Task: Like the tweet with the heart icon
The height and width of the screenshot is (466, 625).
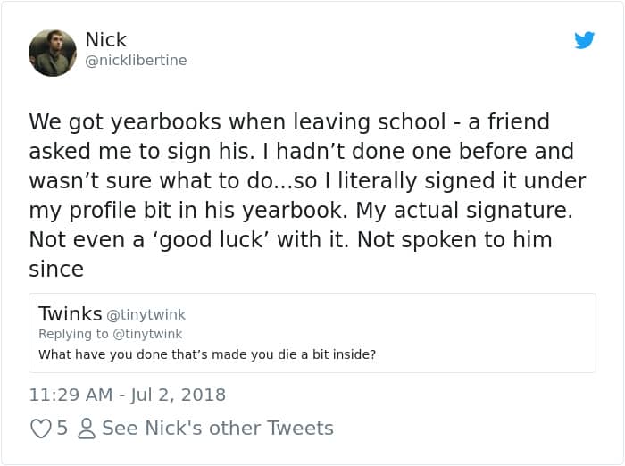Action: [40, 429]
